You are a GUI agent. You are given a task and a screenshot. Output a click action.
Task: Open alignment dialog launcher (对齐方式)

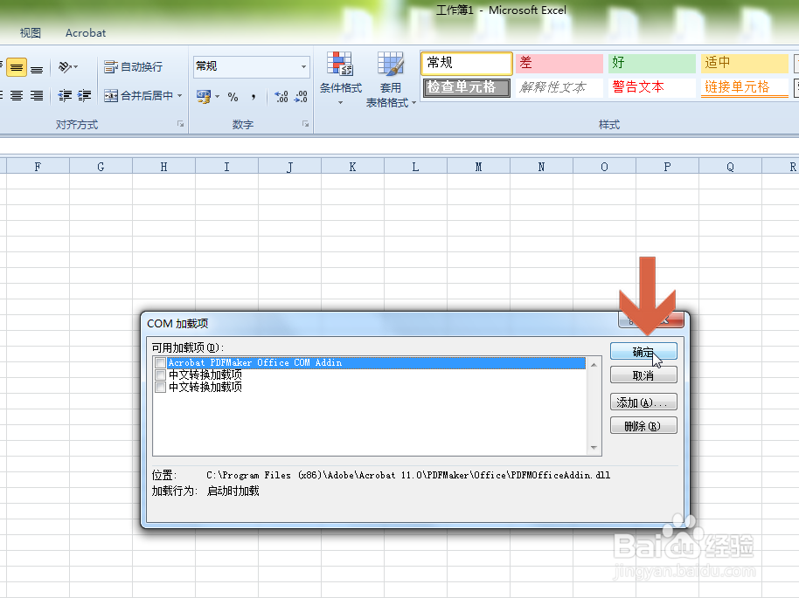click(x=180, y=124)
